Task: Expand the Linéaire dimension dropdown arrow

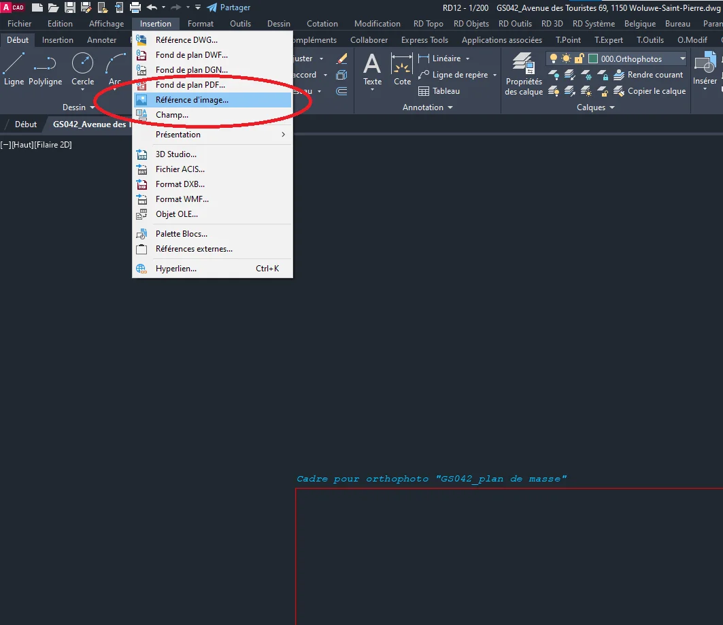Action: pyautogui.click(x=468, y=59)
